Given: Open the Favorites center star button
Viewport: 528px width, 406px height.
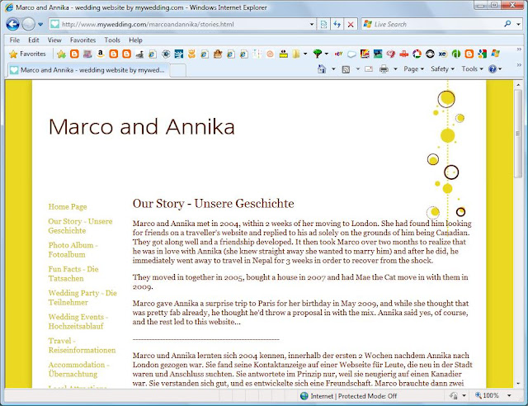Looking at the screenshot, I should click(27, 54).
